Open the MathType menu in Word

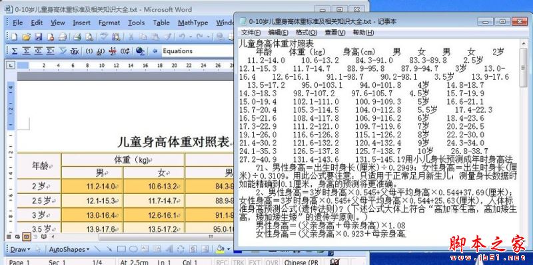point(193,23)
